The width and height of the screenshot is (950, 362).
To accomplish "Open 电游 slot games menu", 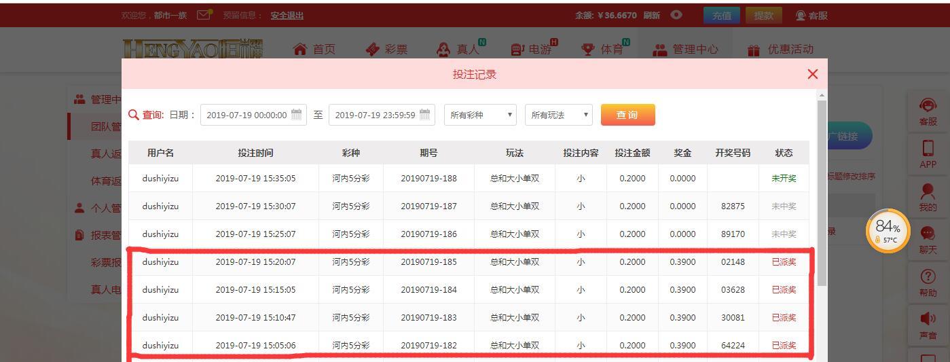I will click(534, 48).
